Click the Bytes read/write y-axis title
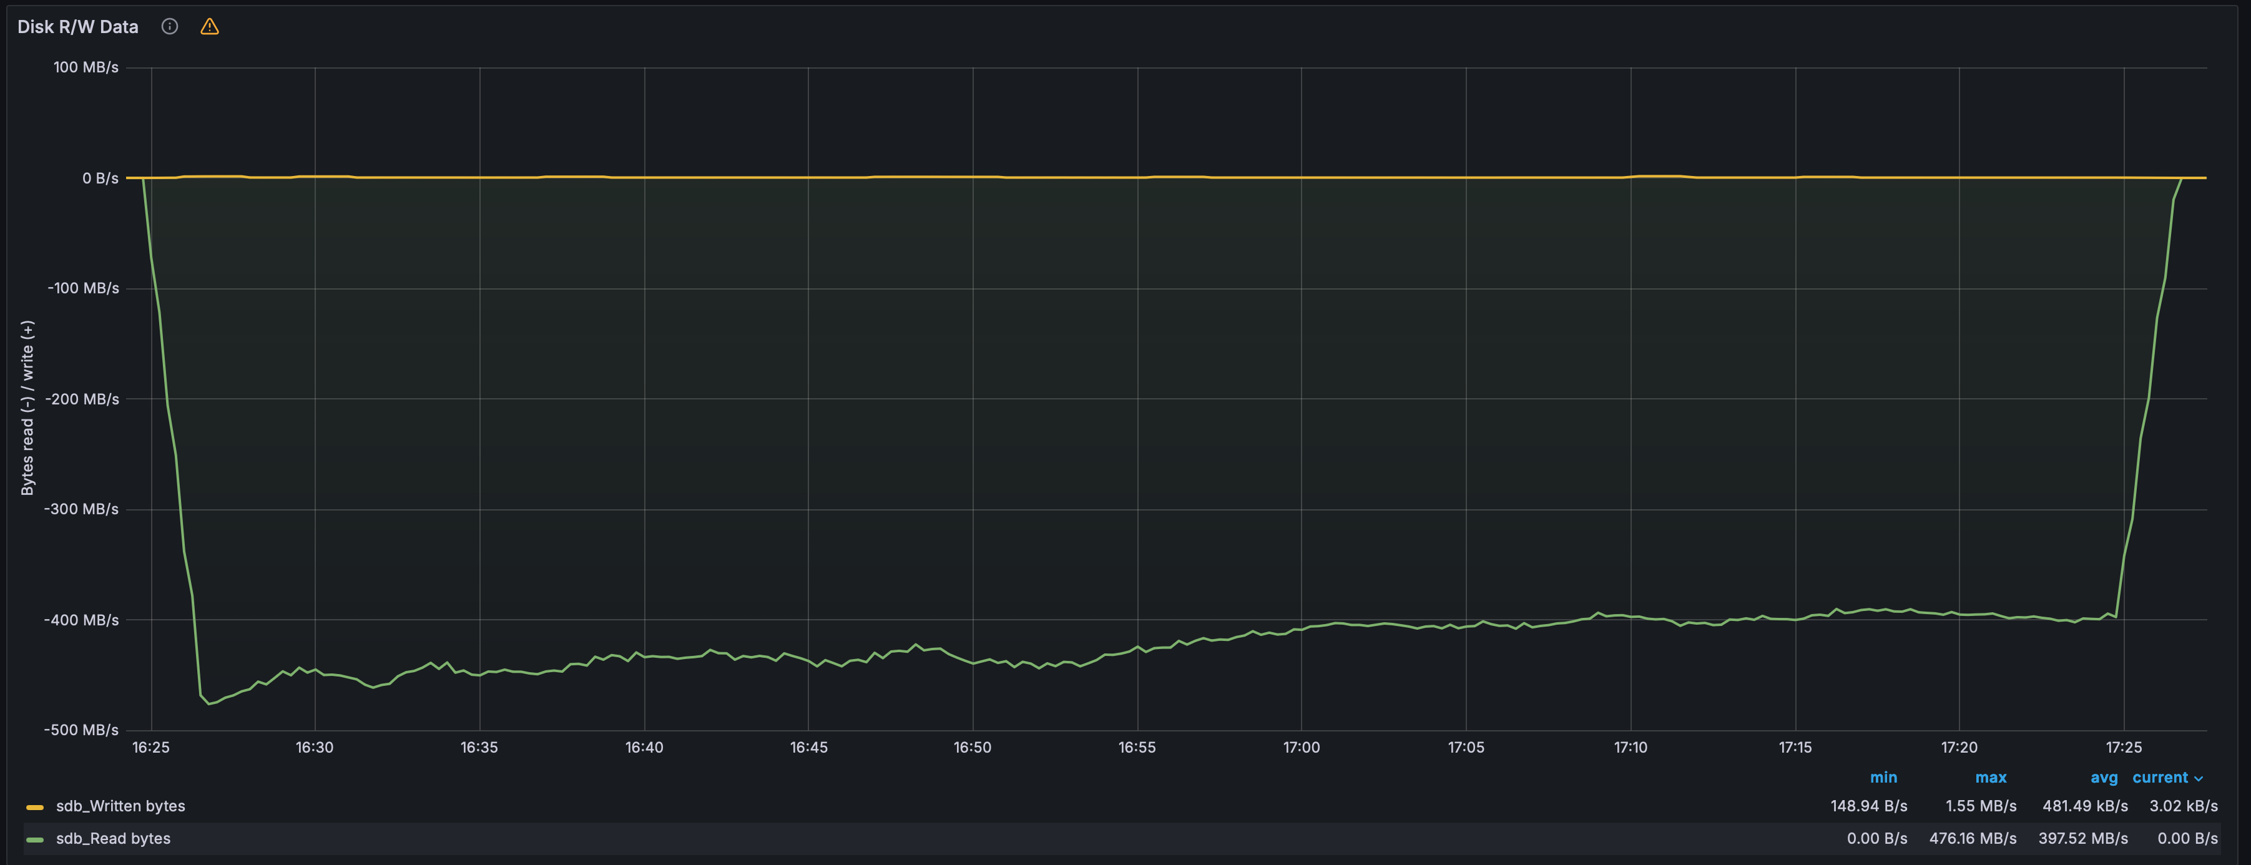2251x865 pixels. [28, 407]
